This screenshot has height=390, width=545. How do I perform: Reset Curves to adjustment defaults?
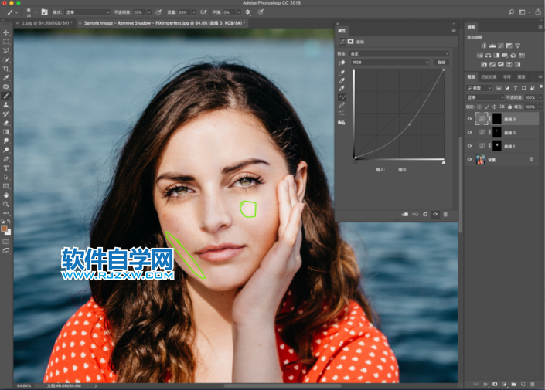click(x=425, y=215)
